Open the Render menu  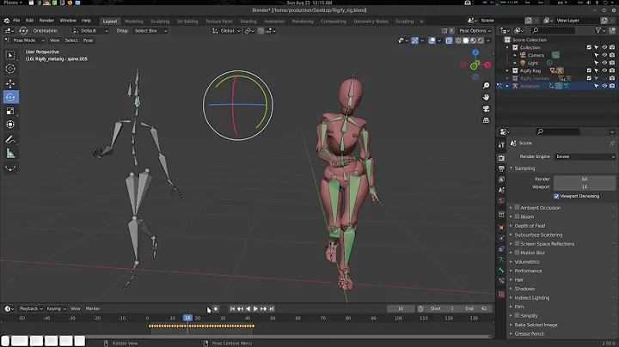[46, 21]
